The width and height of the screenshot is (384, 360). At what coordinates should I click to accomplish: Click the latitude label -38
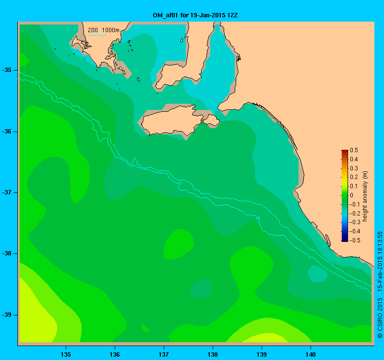click(x=7, y=253)
